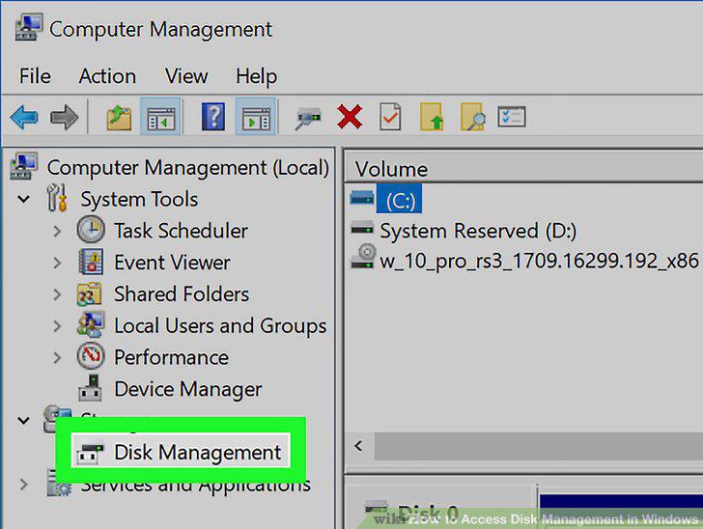Toggle the Show/Hide Console Tree button
Screen dimensions: 703x529
tap(160, 118)
